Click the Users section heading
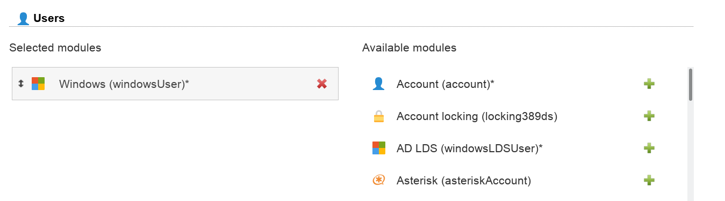The width and height of the screenshot is (725, 201). (49, 18)
